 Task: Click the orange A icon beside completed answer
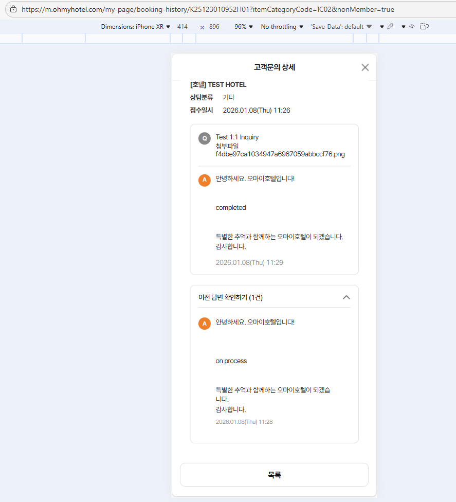click(x=205, y=180)
